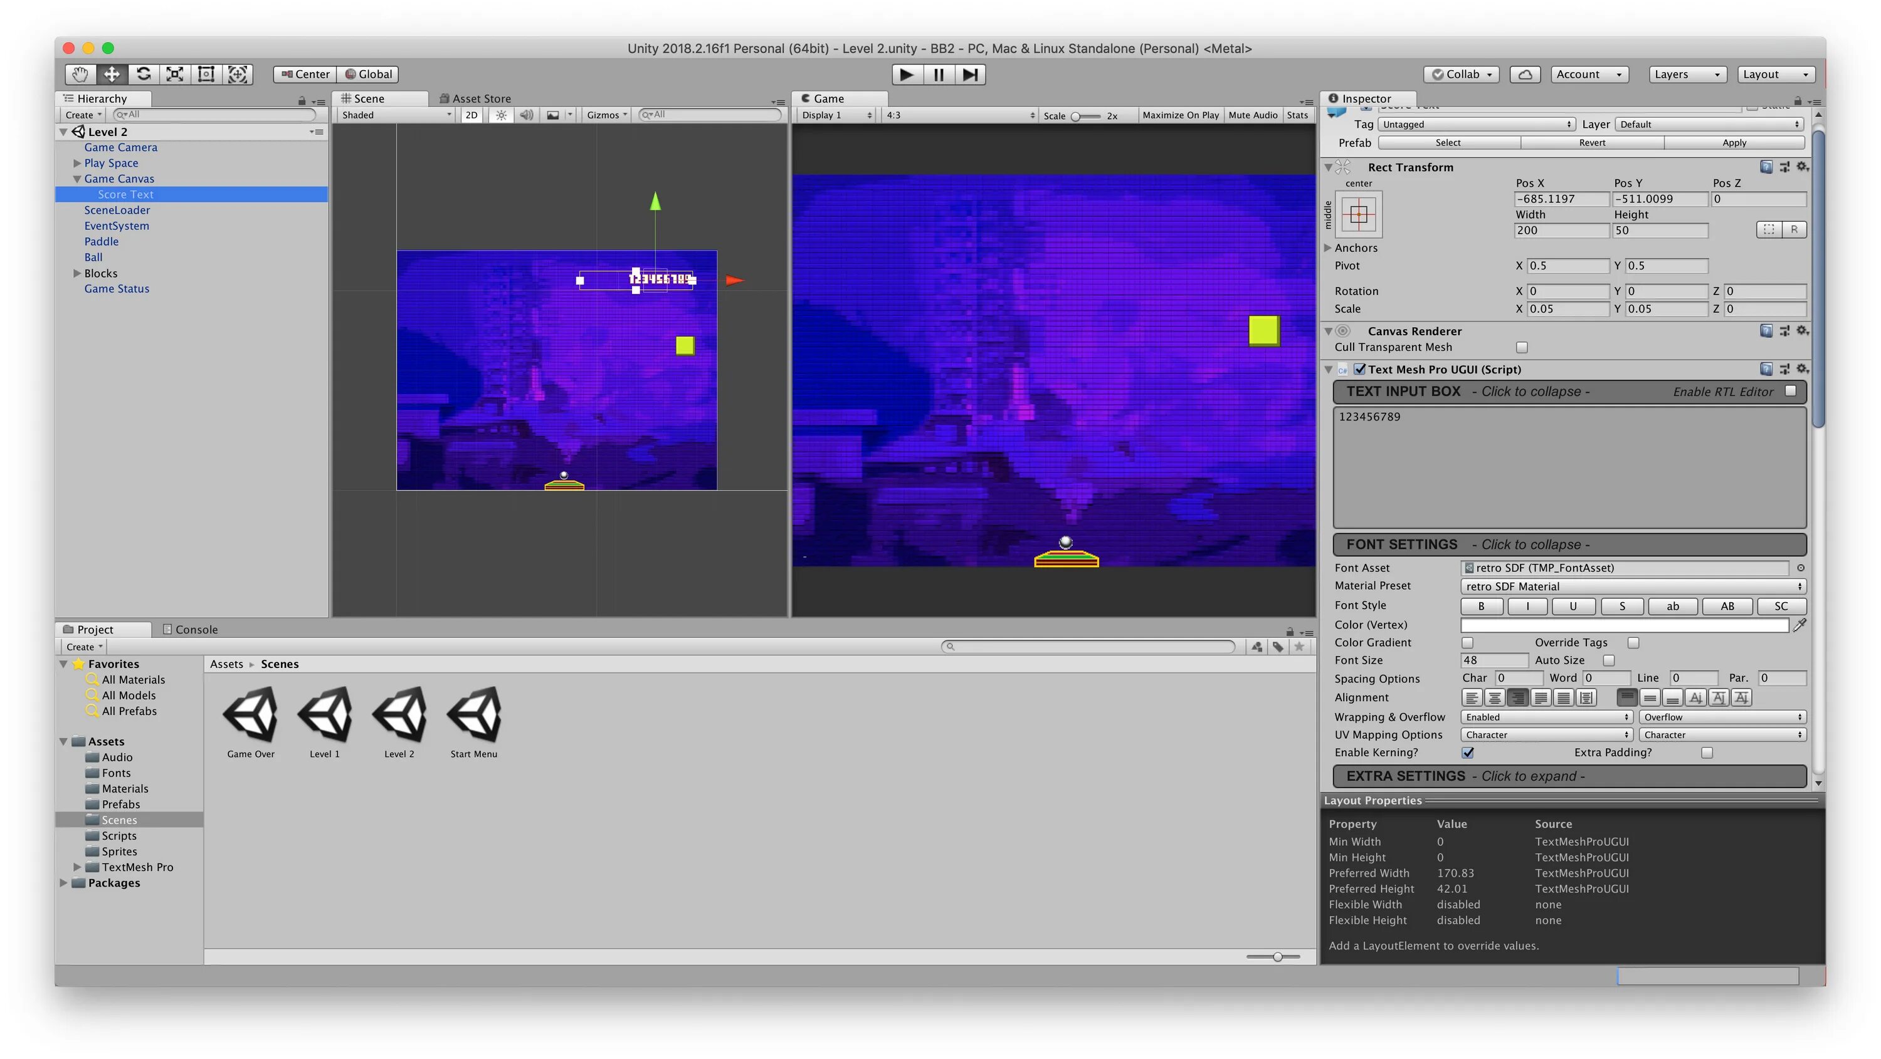Click the prefab Apply button
The height and width of the screenshot is (1059, 1881).
1734,142
